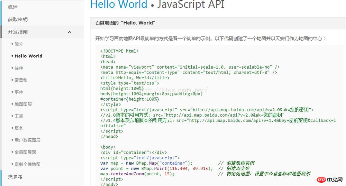The height and width of the screenshot is (186, 346).
Task: Click the <!DOCTYPE html> code line
Action: pos(119,51)
